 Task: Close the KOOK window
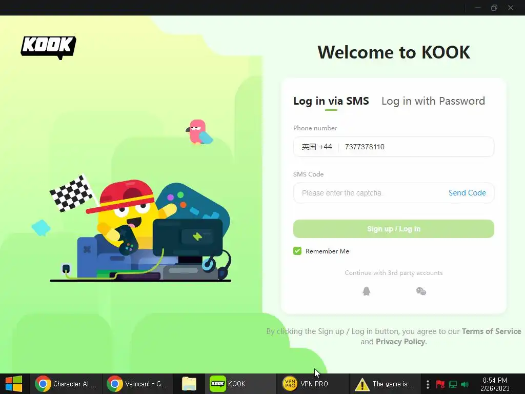pyautogui.click(x=511, y=8)
